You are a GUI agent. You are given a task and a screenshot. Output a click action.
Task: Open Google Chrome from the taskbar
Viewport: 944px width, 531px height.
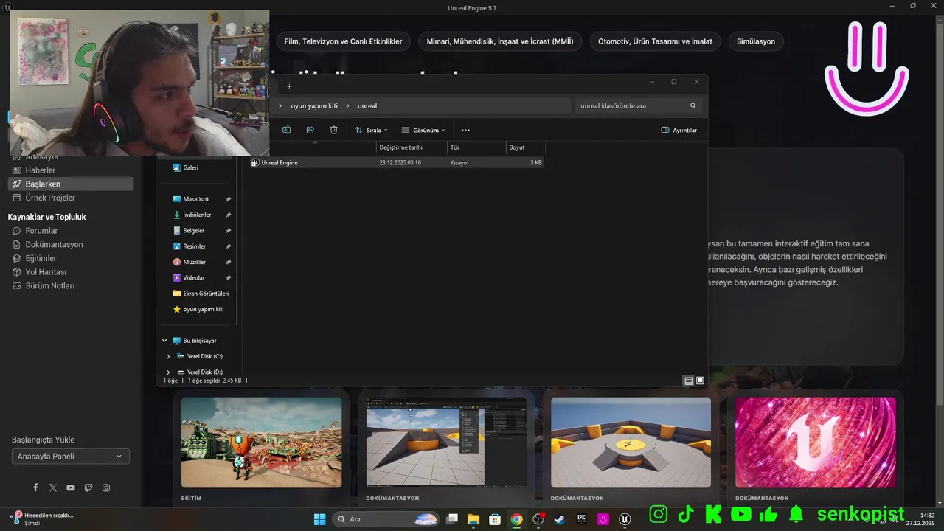tap(516, 519)
